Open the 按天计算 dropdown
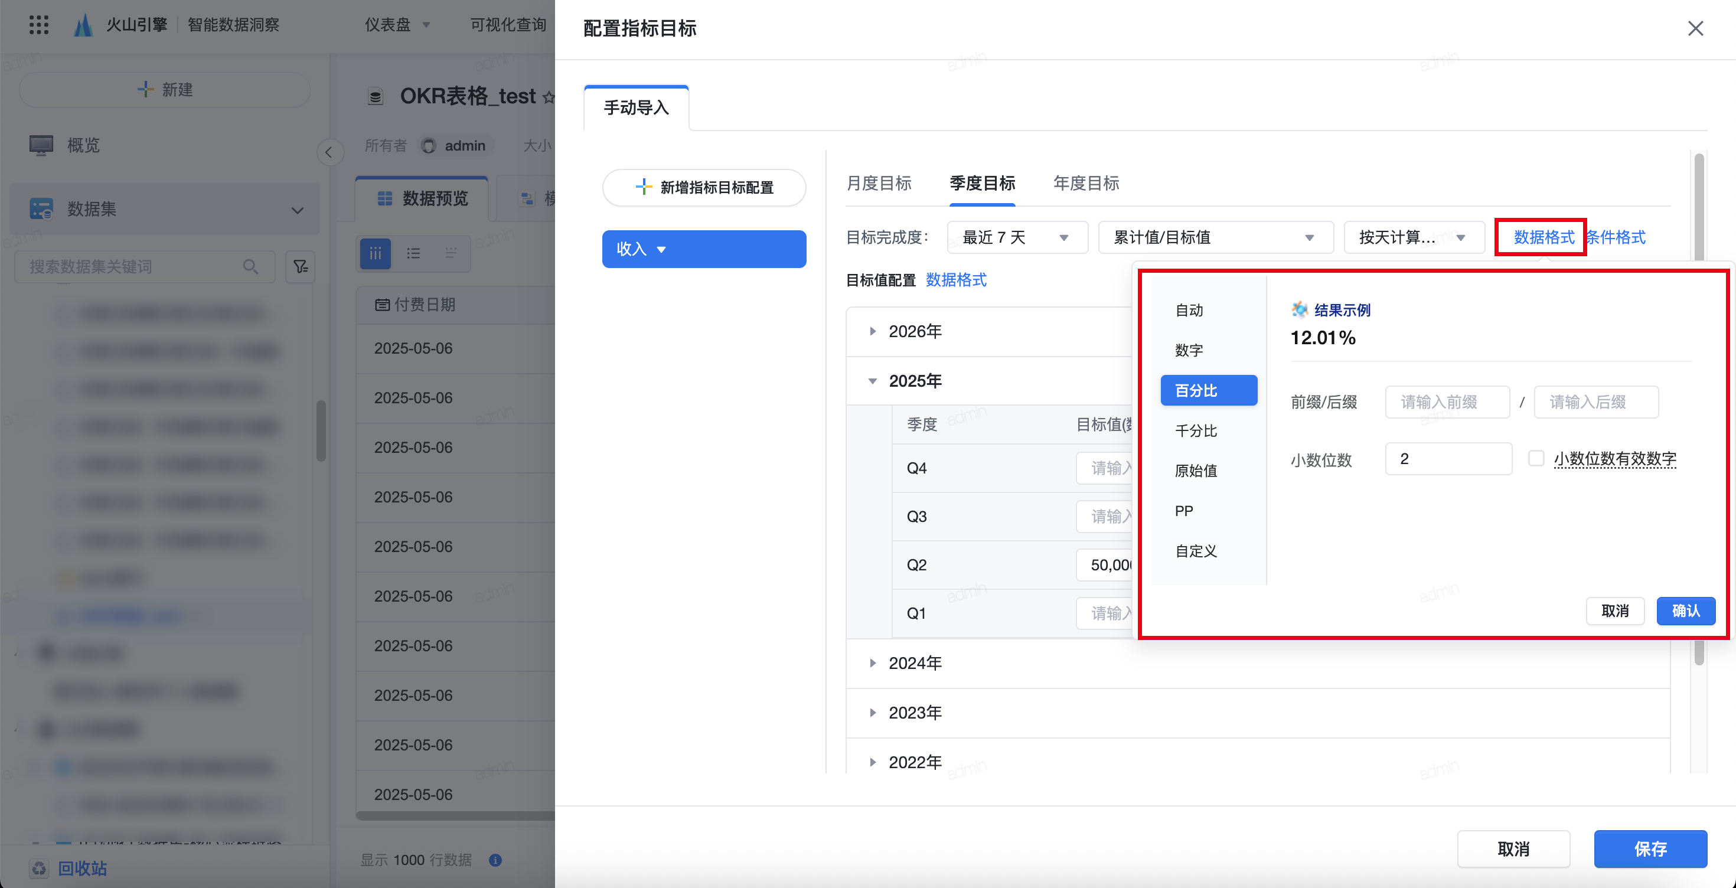This screenshot has width=1736, height=888. click(x=1414, y=237)
